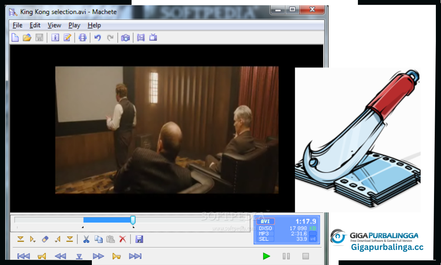Click the grayed Save disk icon in top toolbar

point(39,38)
